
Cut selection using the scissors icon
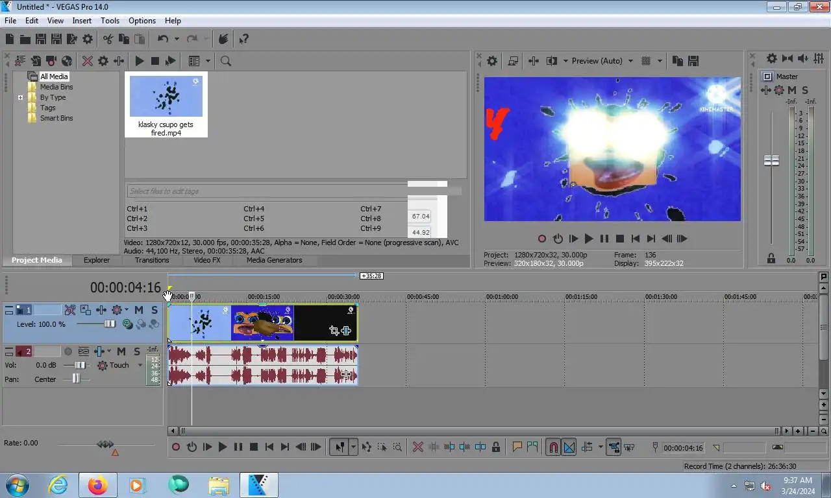pos(108,40)
